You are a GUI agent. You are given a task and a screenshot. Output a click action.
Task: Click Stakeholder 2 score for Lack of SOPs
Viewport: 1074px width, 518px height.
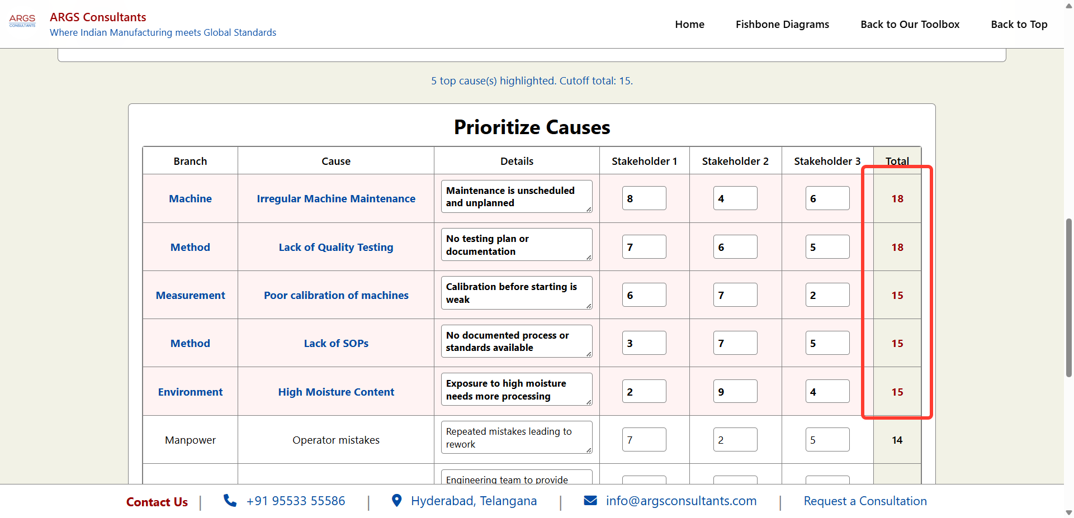point(735,343)
